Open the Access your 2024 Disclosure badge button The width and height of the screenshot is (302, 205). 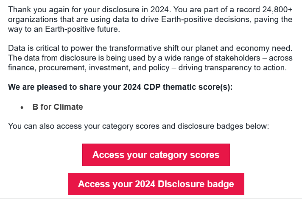(156, 184)
